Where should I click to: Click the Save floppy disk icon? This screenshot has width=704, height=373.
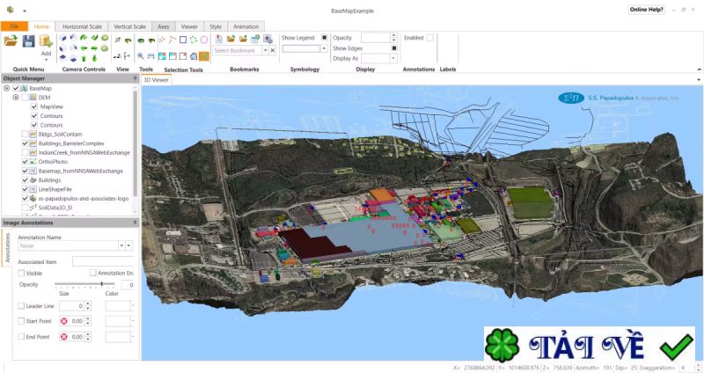pos(28,40)
